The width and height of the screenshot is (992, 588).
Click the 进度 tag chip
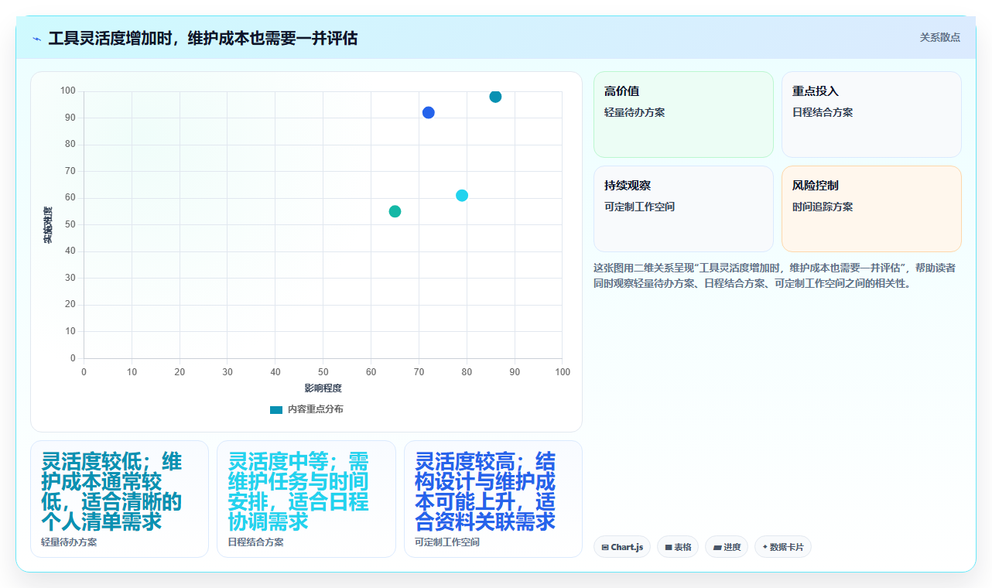click(x=727, y=547)
